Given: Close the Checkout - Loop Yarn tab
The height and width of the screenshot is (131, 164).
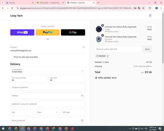Looking at the screenshot, I should (94, 3).
